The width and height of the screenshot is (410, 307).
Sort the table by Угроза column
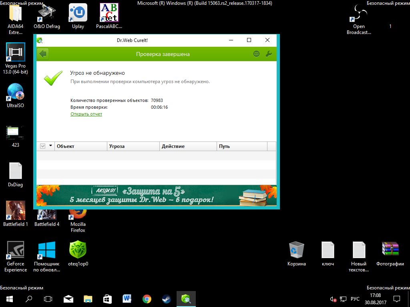coord(133,146)
